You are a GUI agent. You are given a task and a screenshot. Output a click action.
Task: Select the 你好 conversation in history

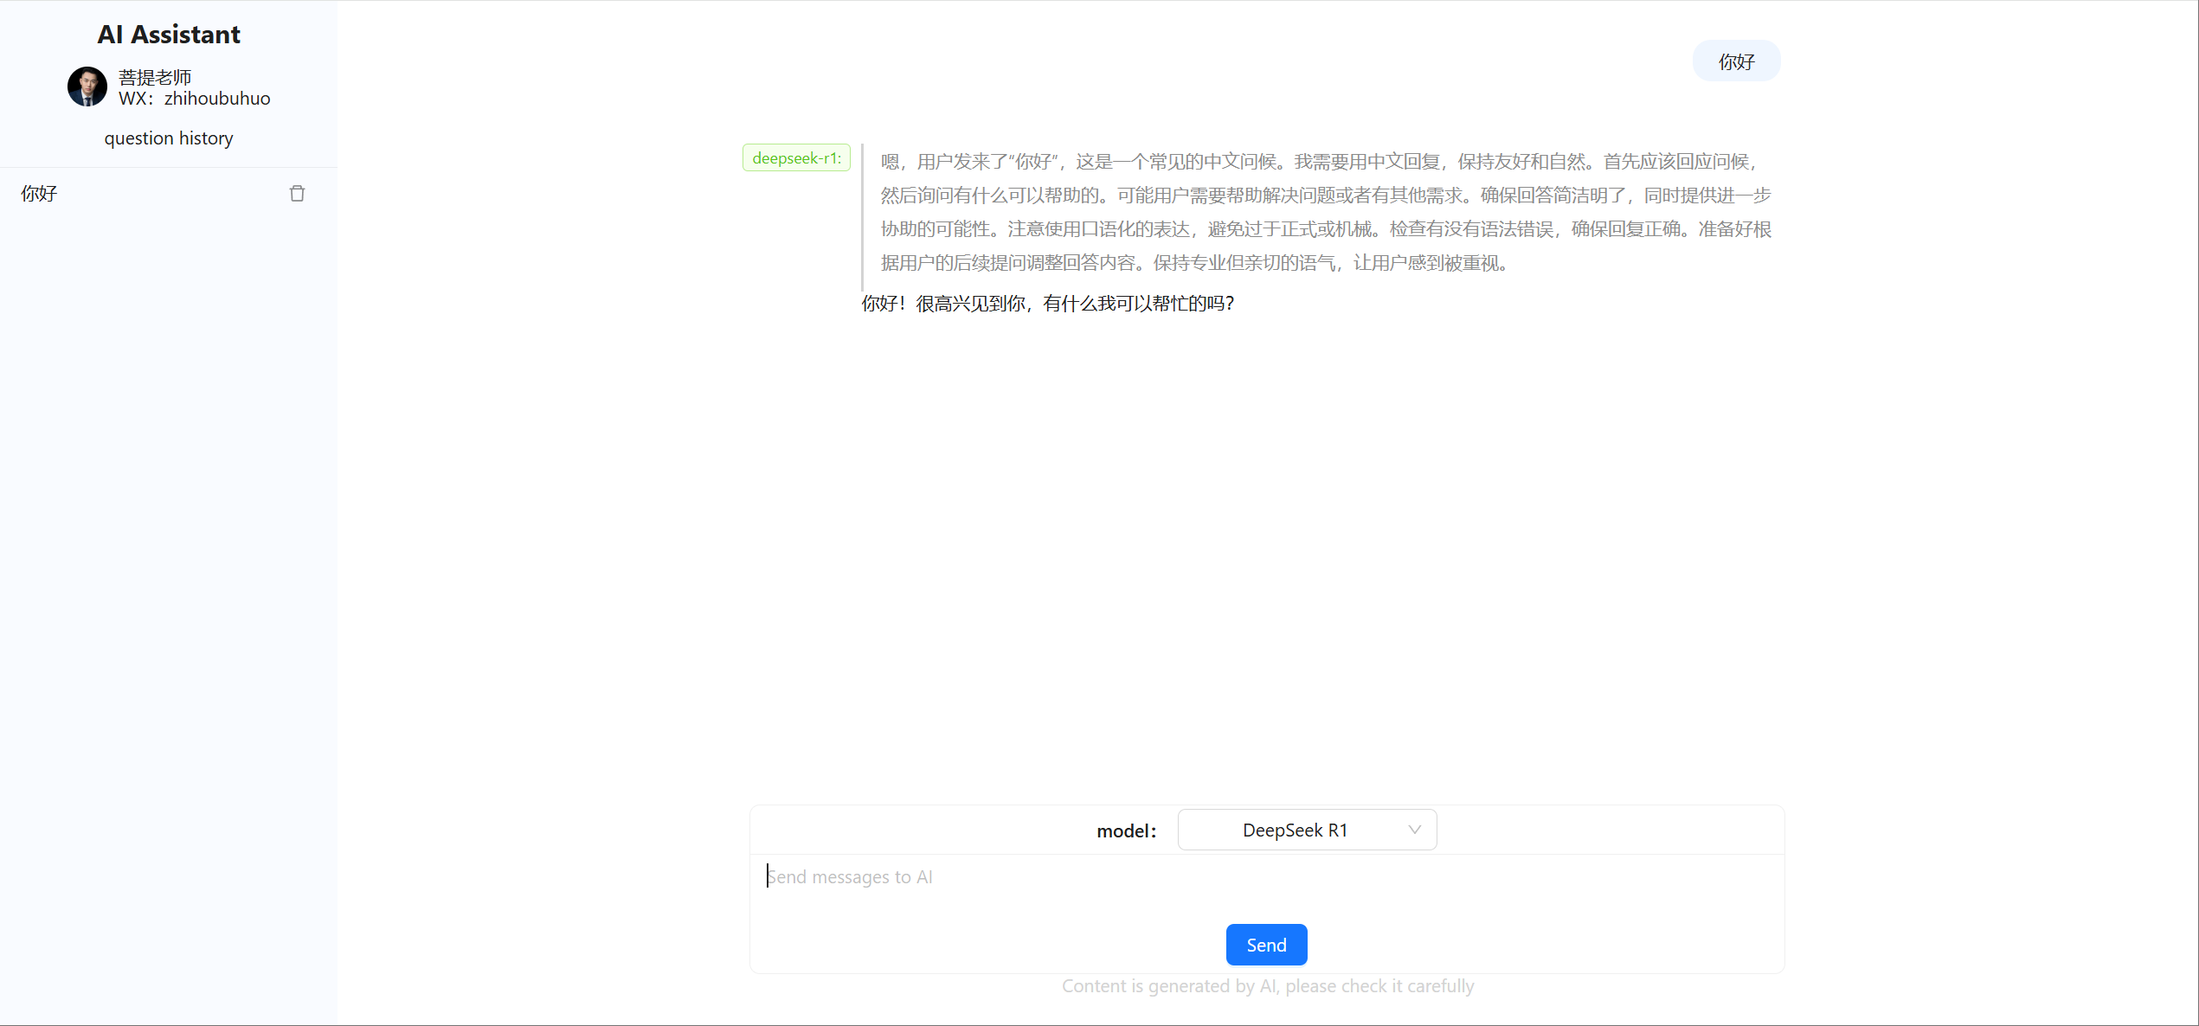tap(40, 194)
